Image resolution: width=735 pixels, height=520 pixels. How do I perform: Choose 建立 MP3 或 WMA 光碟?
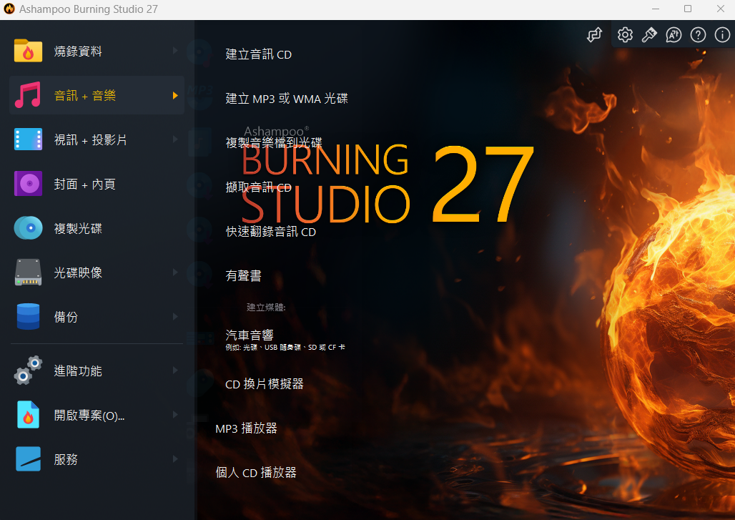pyautogui.click(x=287, y=99)
